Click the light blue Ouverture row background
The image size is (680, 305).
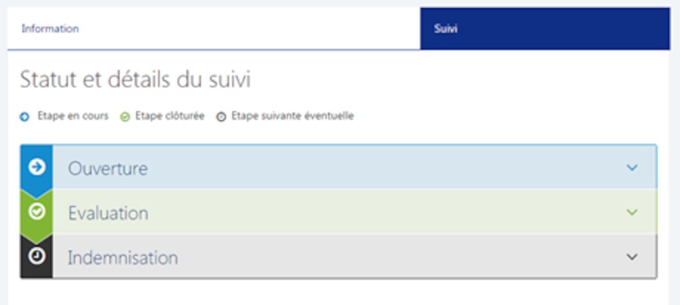[355, 167]
